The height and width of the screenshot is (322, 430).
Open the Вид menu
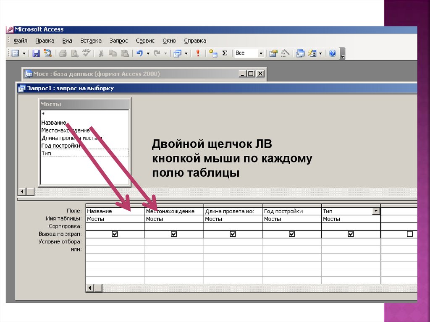pyautogui.click(x=67, y=41)
